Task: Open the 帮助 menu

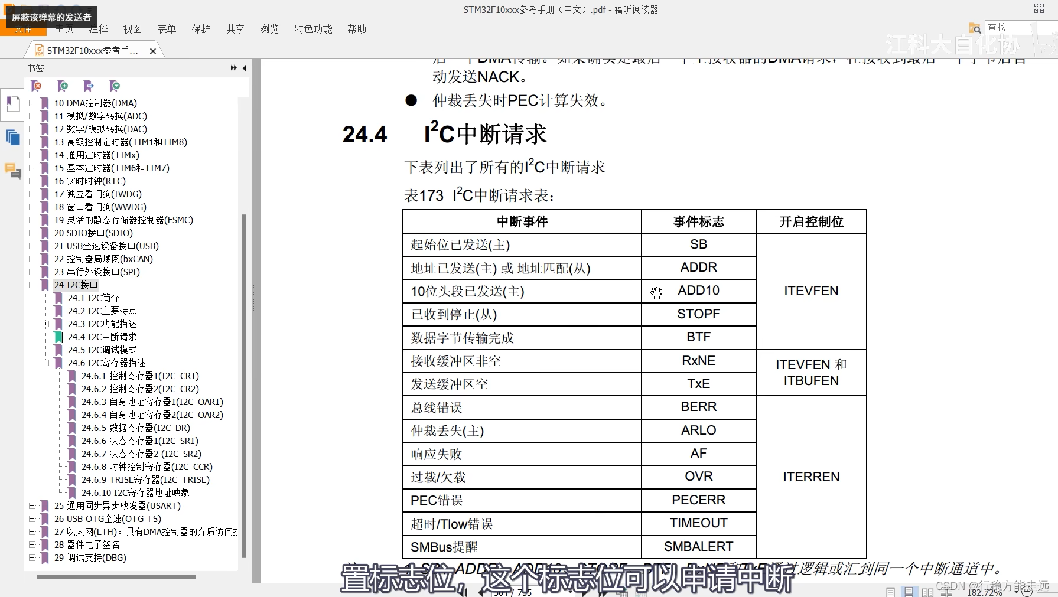Action: (x=357, y=29)
